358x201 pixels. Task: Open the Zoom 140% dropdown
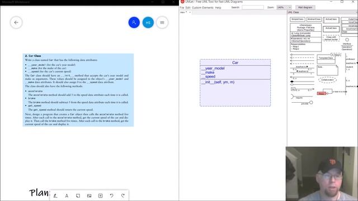[x=284, y=7]
